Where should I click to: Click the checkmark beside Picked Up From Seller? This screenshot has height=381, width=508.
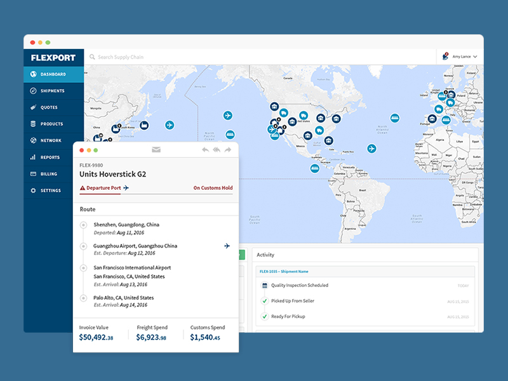click(x=265, y=301)
